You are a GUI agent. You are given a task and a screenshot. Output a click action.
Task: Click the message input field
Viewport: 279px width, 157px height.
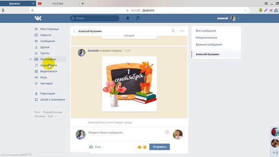[126, 133]
